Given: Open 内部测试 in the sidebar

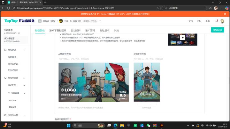Looking at the screenshot, I should (12, 57).
